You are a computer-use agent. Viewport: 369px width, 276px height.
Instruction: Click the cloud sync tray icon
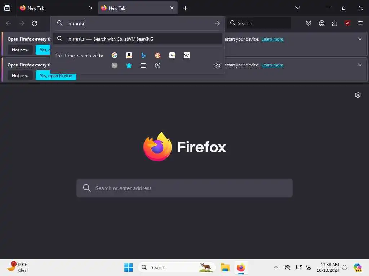point(287,267)
